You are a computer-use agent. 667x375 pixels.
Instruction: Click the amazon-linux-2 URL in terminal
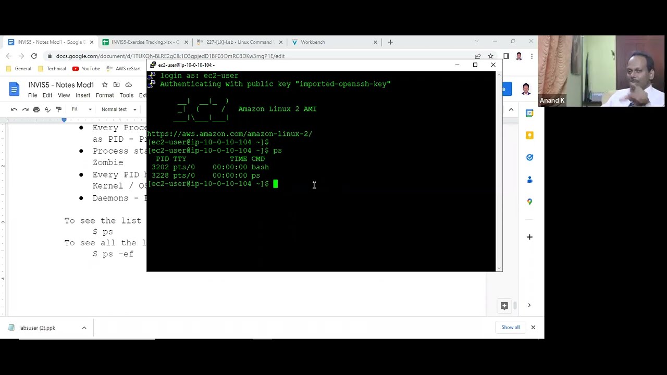pyautogui.click(x=230, y=134)
